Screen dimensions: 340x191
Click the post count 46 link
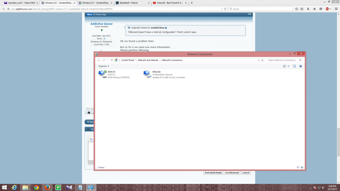(x=104, y=39)
